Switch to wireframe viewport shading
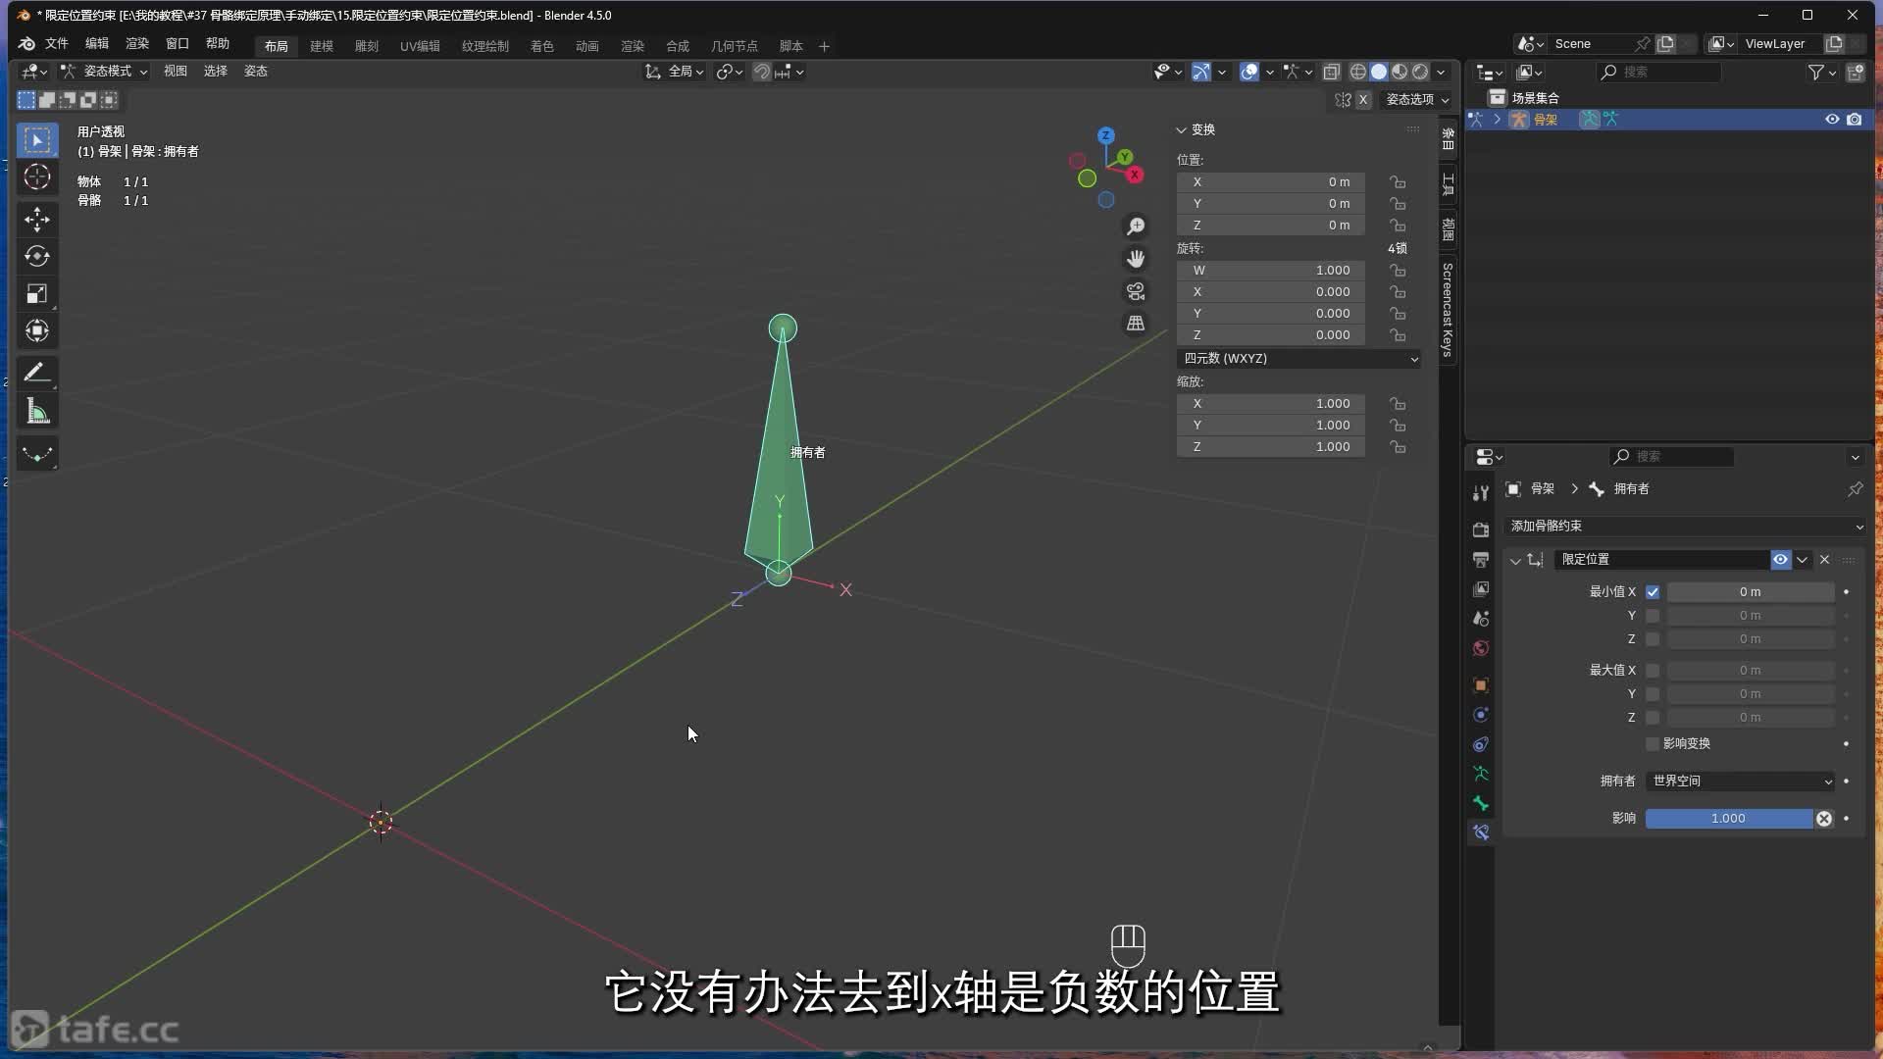 [x=1358, y=72]
